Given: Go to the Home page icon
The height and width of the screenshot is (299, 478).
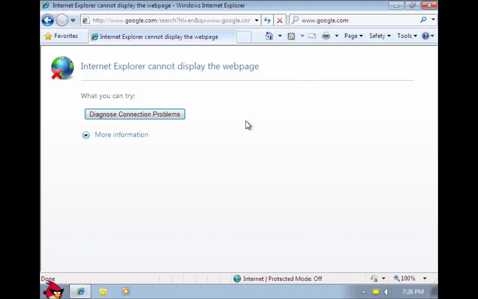Looking at the screenshot, I should (269, 36).
